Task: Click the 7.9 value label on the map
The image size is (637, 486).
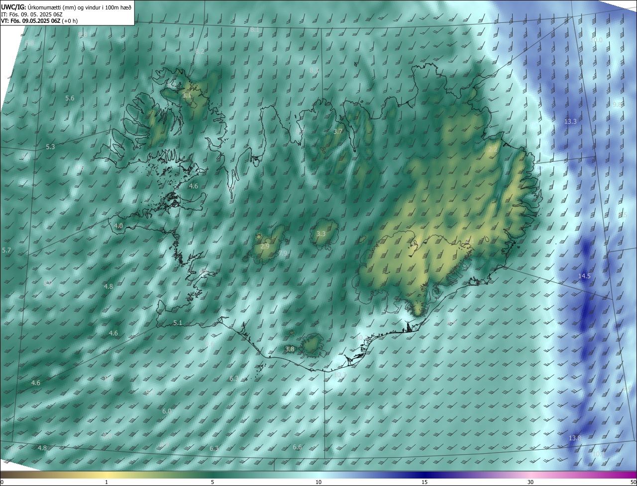Action: click(282, 253)
